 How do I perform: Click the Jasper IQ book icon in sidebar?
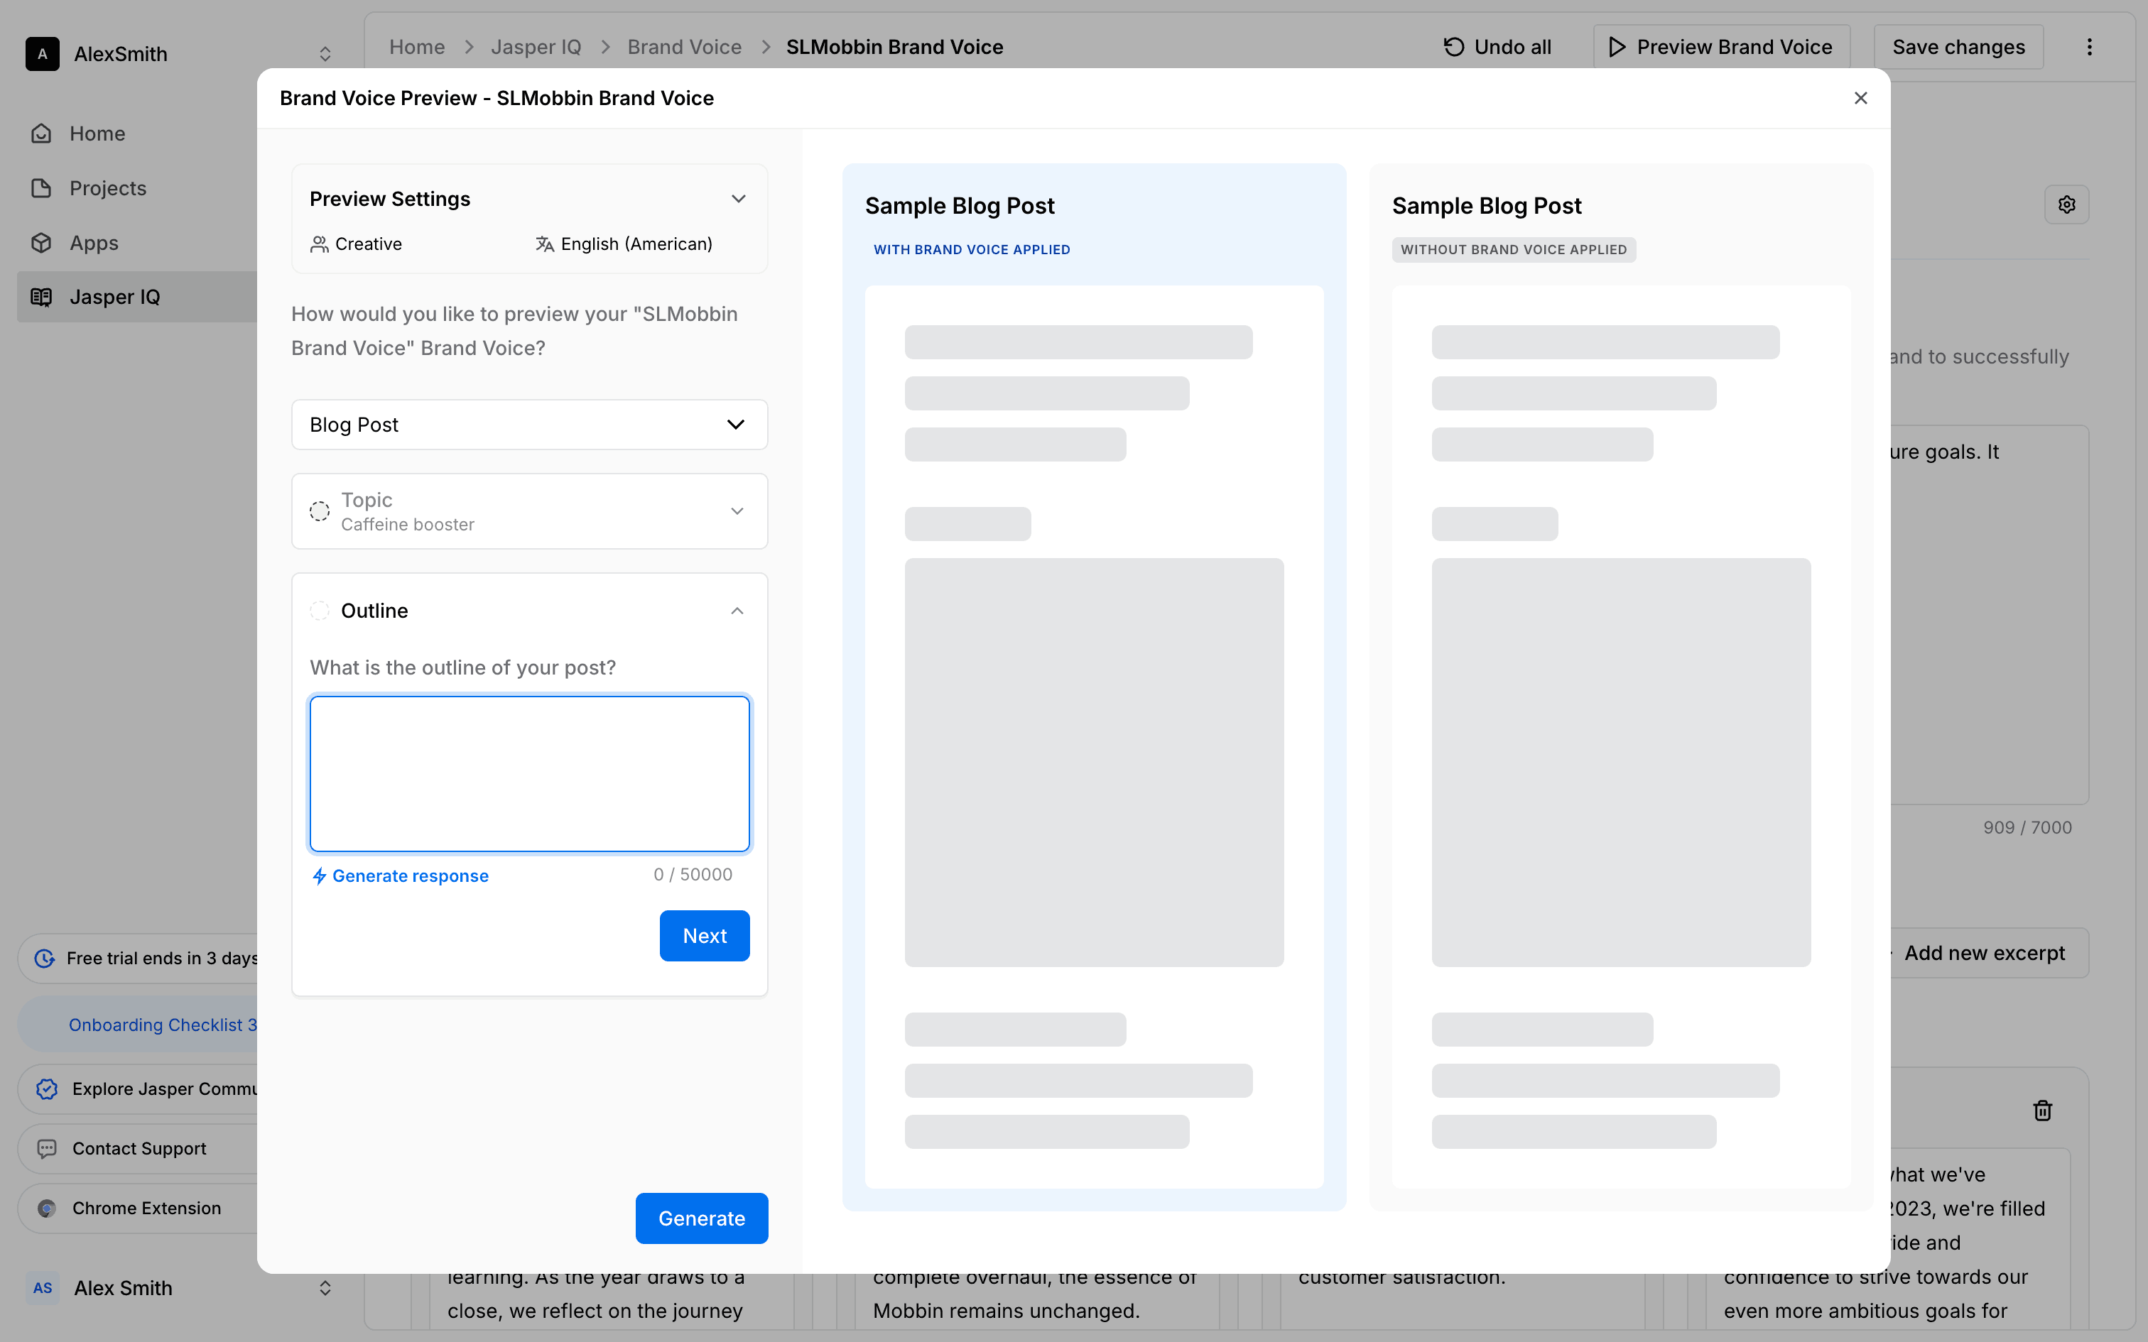tap(42, 298)
